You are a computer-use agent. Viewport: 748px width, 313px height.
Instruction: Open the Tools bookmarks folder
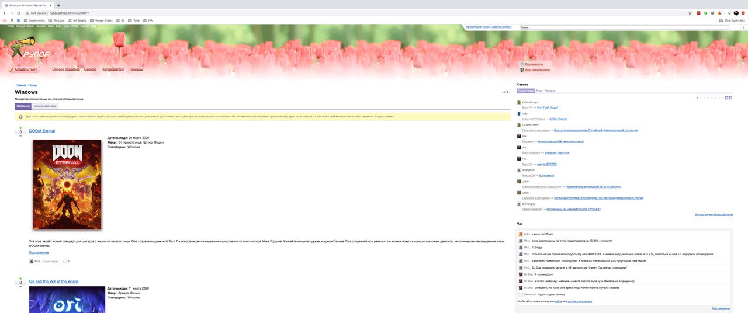[x=134, y=20]
